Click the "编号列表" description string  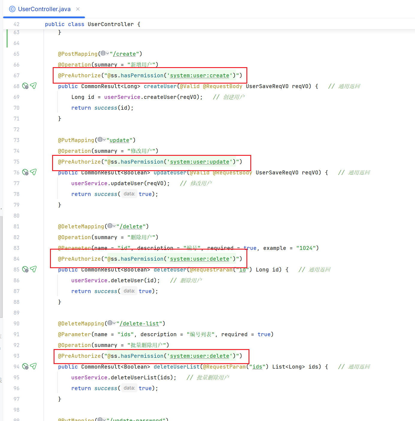pyautogui.click(x=201, y=334)
